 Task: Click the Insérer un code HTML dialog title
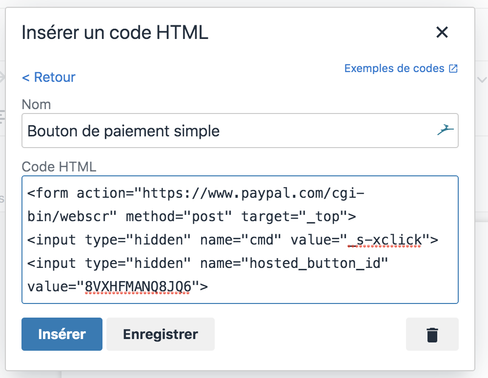pyautogui.click(x=115, y=32)
